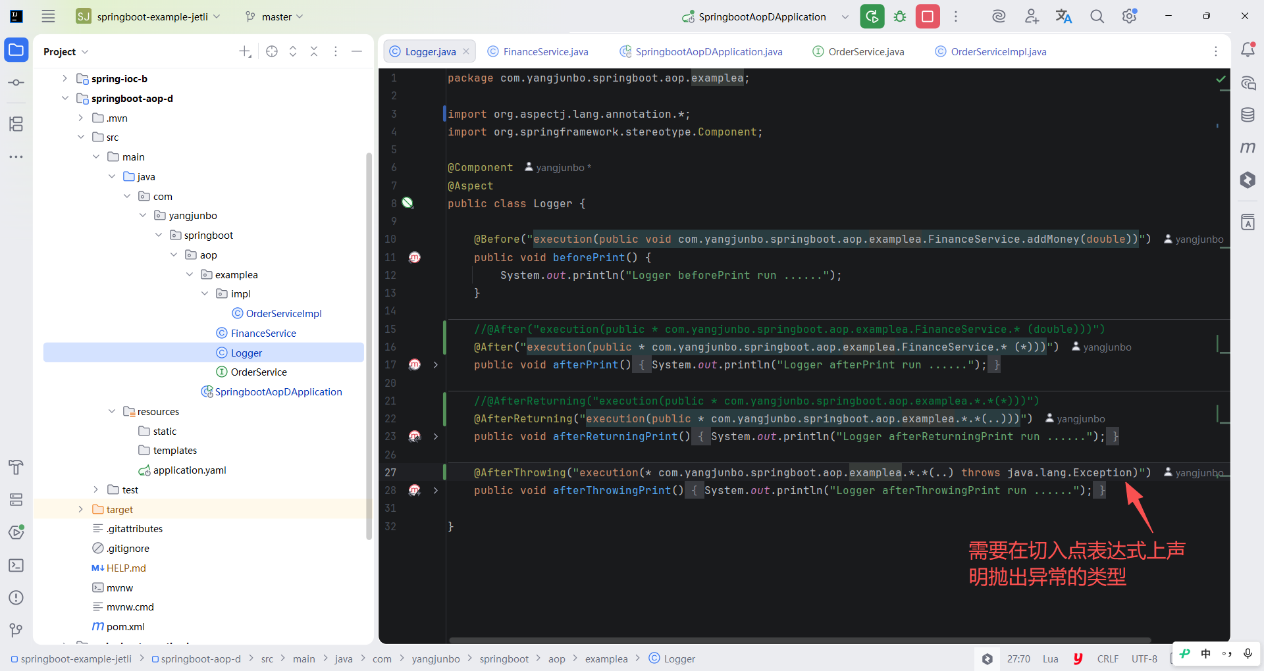Open the Notifications bell

coord(1248,49)
